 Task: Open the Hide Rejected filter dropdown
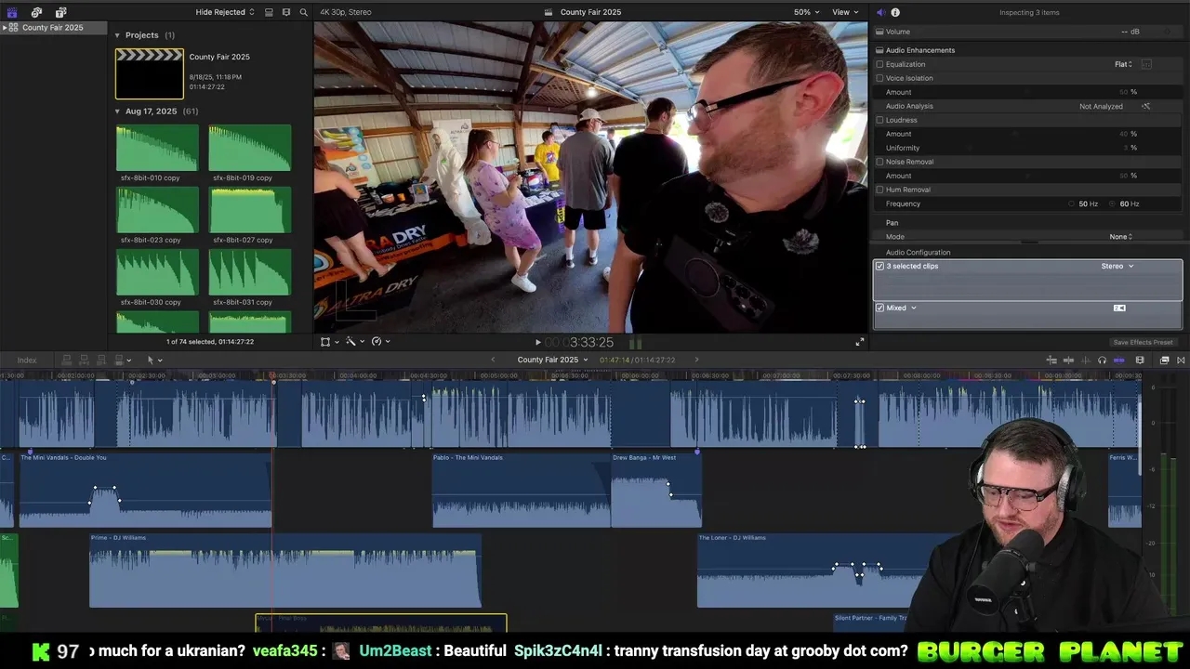tap(225, 12)
